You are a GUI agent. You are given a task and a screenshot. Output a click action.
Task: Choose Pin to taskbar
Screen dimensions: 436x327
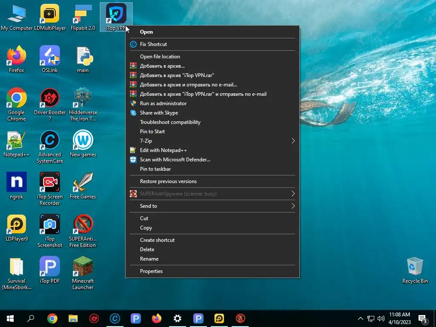(x=212, y=169)
